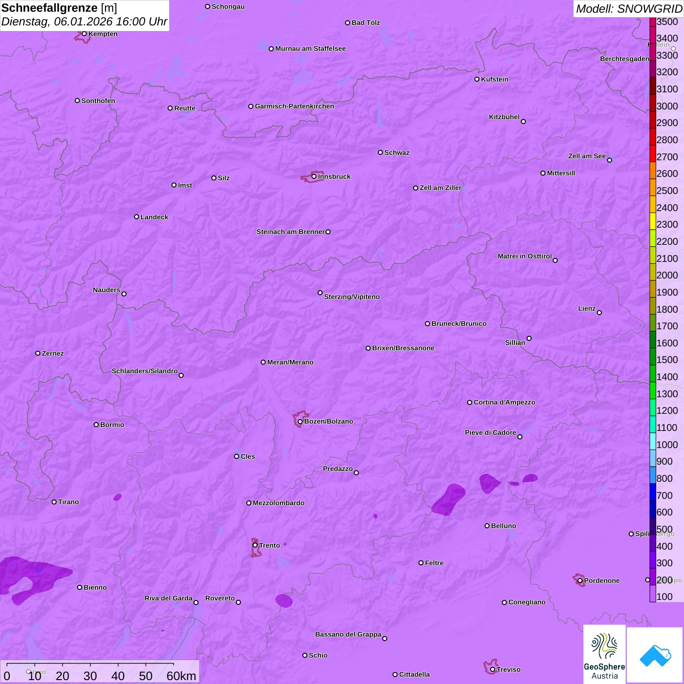The width and height of the screenshot is (684, 684).
Task: Select the 100 m violet legend color
Action: (x=653, y=594)
